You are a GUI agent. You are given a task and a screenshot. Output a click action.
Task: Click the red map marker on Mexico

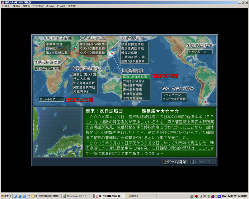tap(179, 56)
